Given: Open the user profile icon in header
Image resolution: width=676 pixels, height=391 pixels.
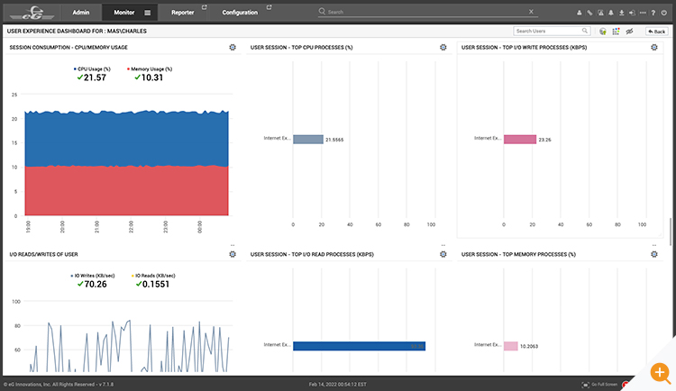Looking at the screenshot, I should point(579,13).
